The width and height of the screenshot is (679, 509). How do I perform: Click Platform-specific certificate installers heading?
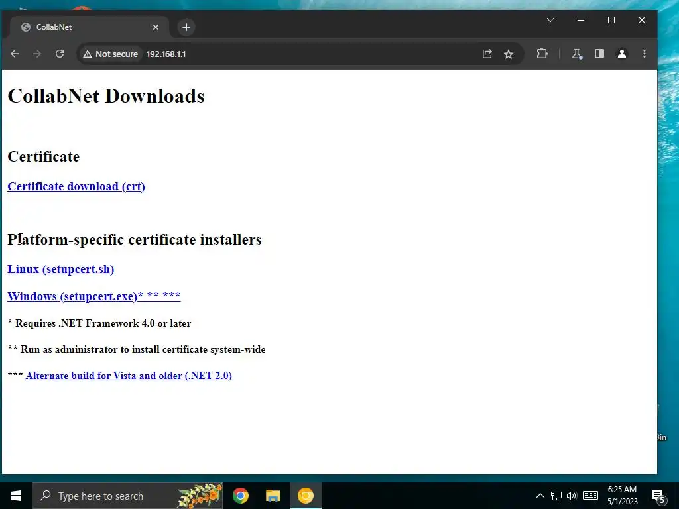[x=135, y=239]
